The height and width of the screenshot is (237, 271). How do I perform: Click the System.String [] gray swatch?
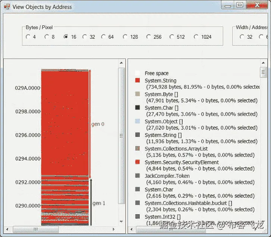coord(138,135)
